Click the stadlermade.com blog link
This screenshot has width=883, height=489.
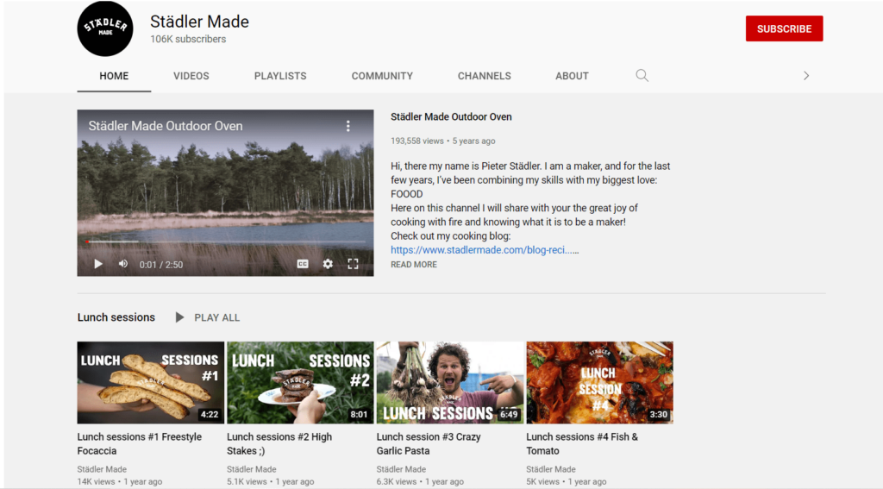tap(485, 249)
